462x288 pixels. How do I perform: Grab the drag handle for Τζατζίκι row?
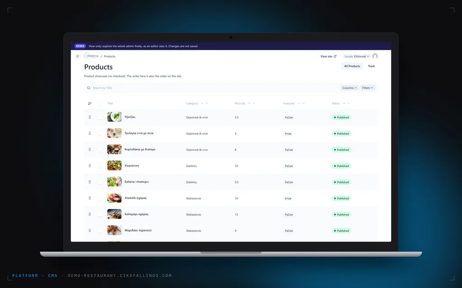[90, 117]
